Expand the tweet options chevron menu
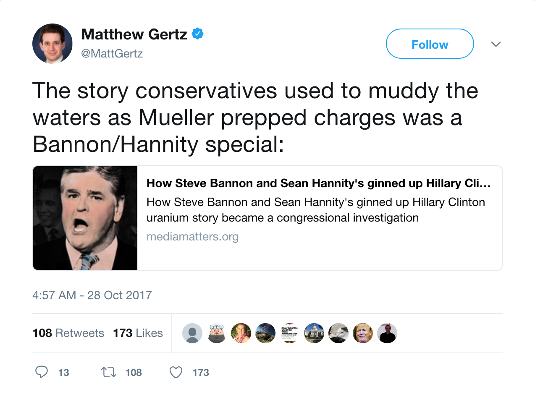Viewport: 535px width, 402px height. (496, 44)
